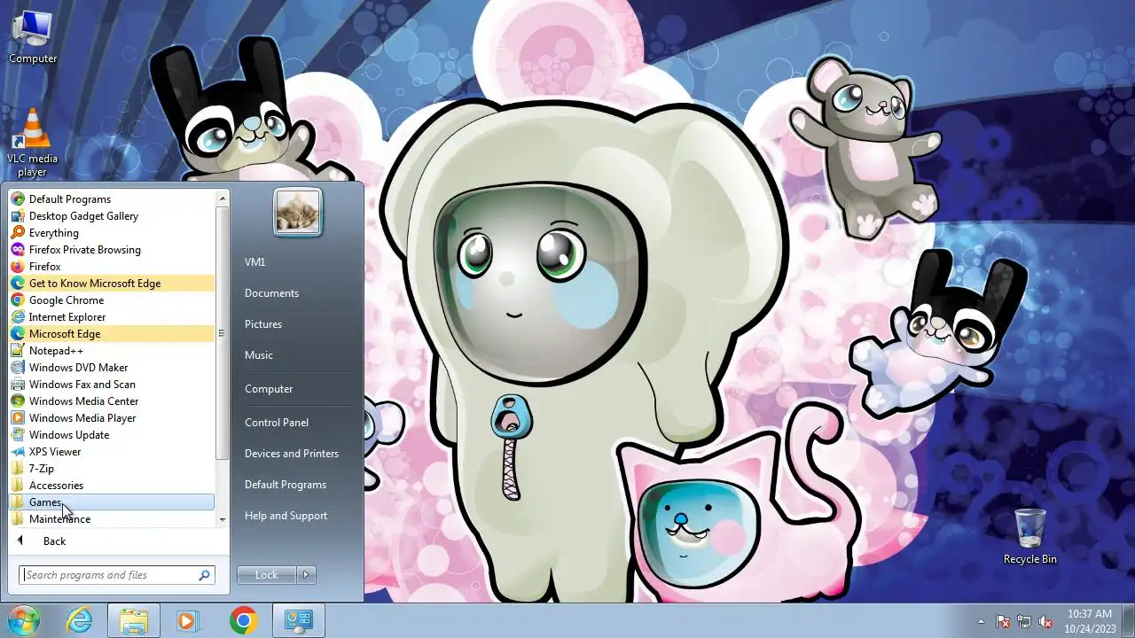1135x638 pixels.
Task: Open Internet Explorer from the taskbar
Action: pyautogui.click(x=80, y=621)
